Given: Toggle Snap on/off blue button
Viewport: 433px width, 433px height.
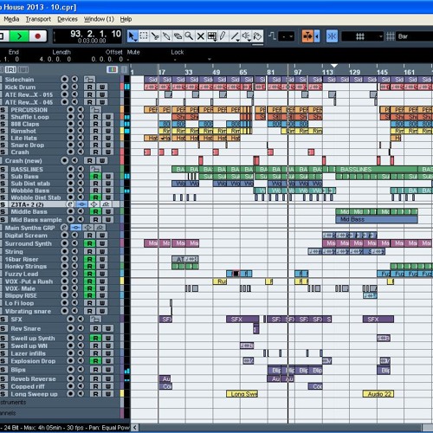Looking at the screenshot, I should 332,36.
